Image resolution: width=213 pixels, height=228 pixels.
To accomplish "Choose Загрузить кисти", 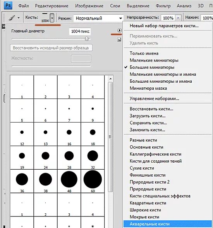I will [x=148, y=116].
